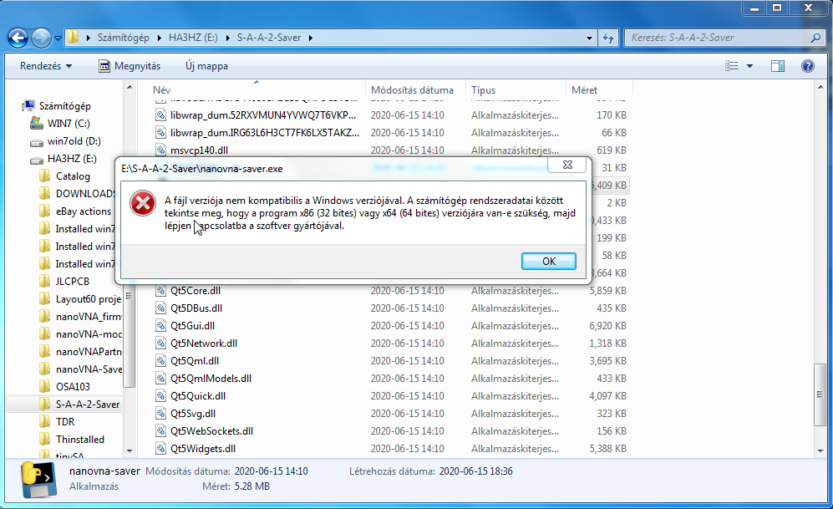Click the file icon beside Qt5Core.dll

pyautogui.click(x=160, y=291)
